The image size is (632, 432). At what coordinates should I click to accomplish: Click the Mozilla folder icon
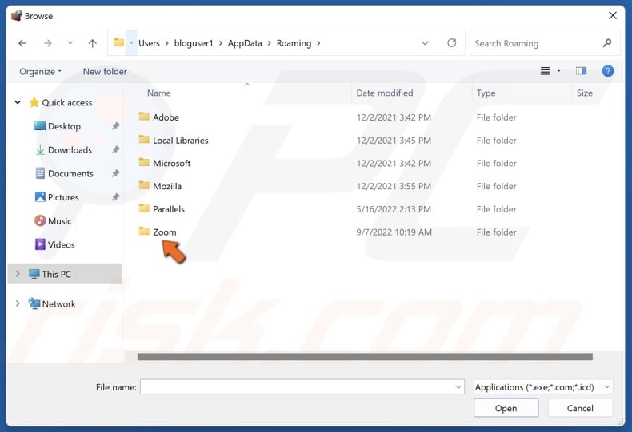tap(144, 185)
